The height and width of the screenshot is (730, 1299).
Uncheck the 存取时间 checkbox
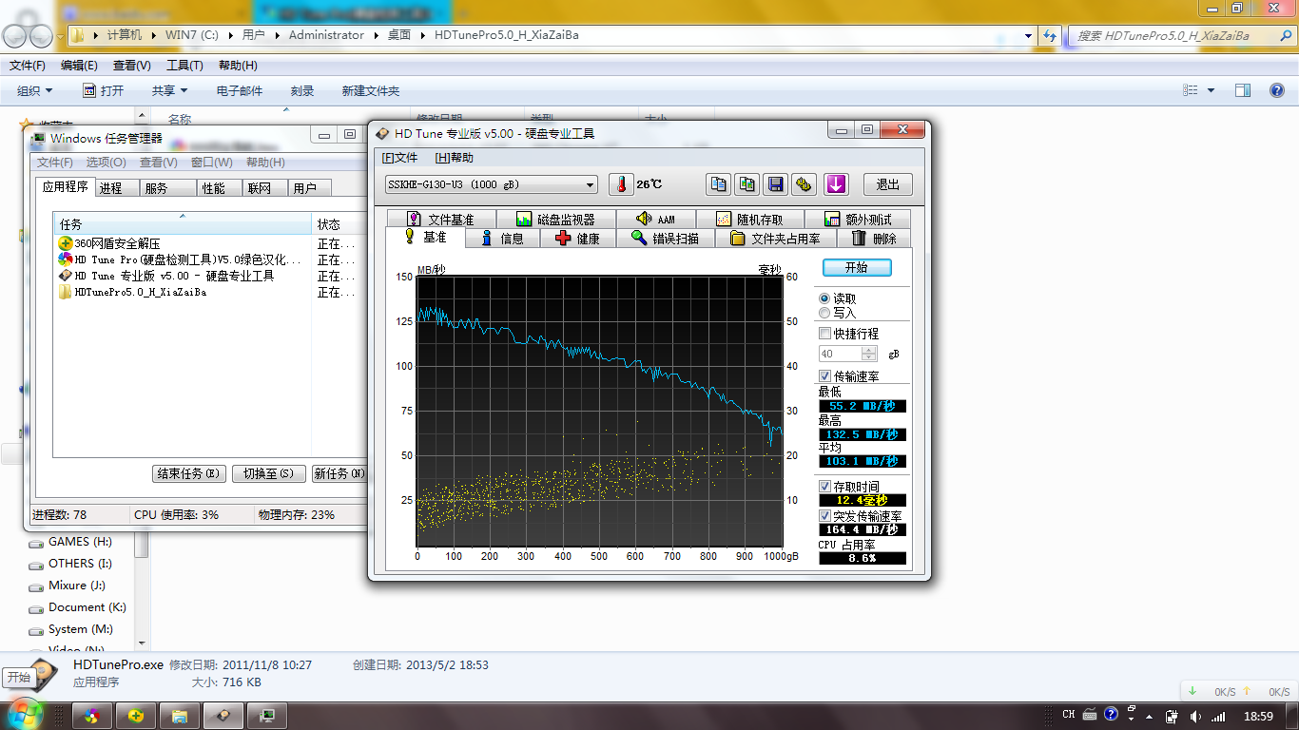click(x=824, y=487)
